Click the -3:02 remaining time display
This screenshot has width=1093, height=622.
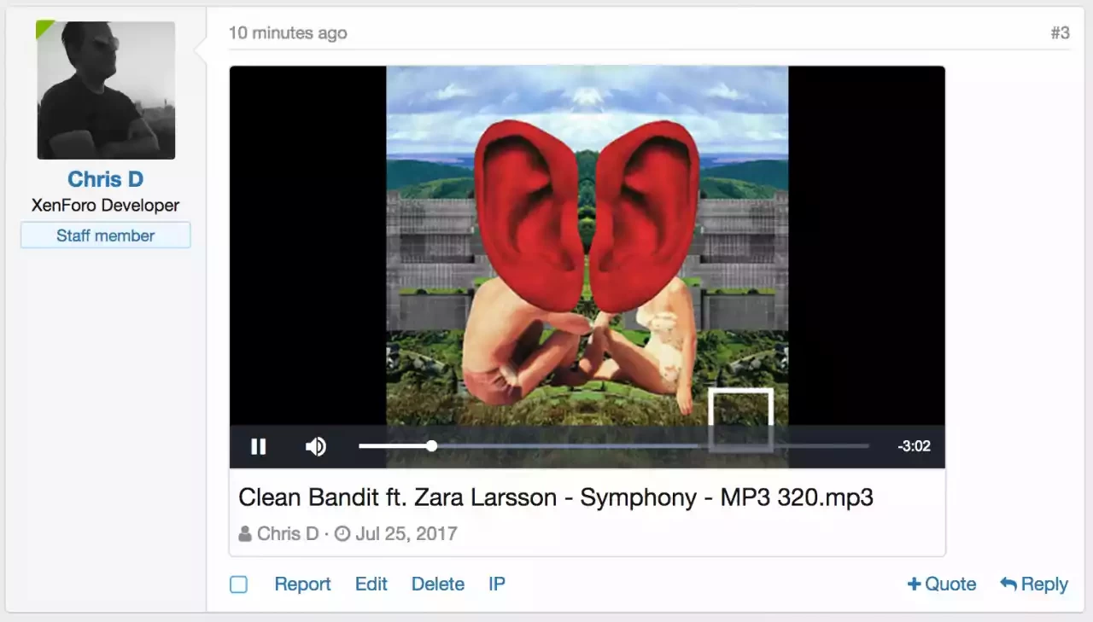(x=914, y=446)
